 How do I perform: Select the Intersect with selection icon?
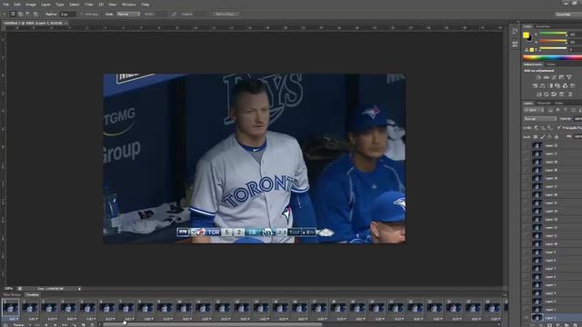click(x=35, y=15)
